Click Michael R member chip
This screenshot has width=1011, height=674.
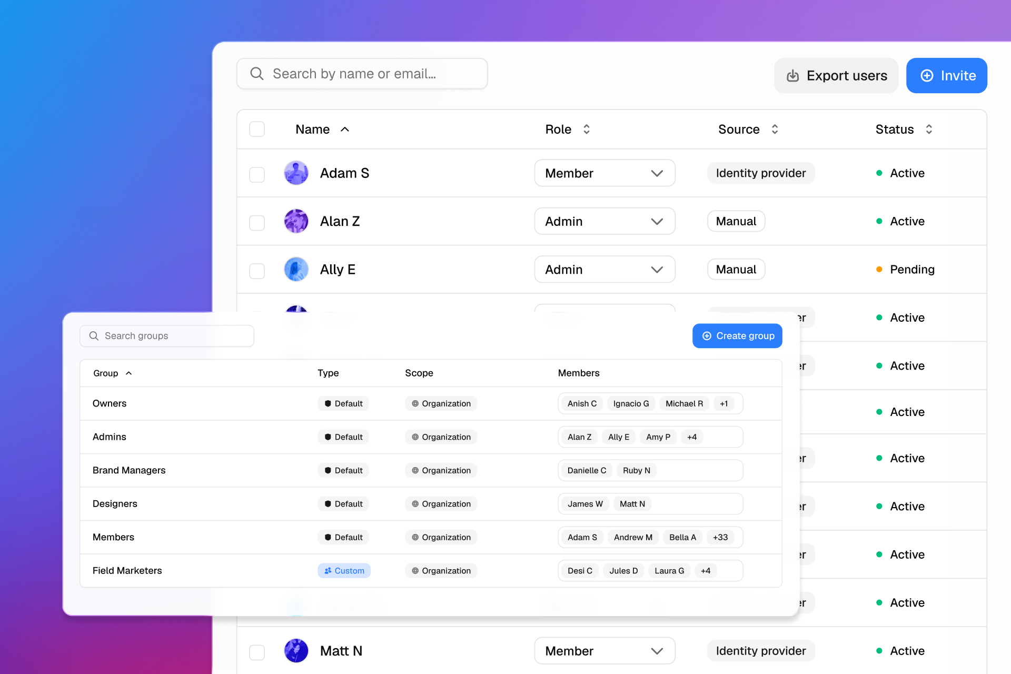[684, 403]
